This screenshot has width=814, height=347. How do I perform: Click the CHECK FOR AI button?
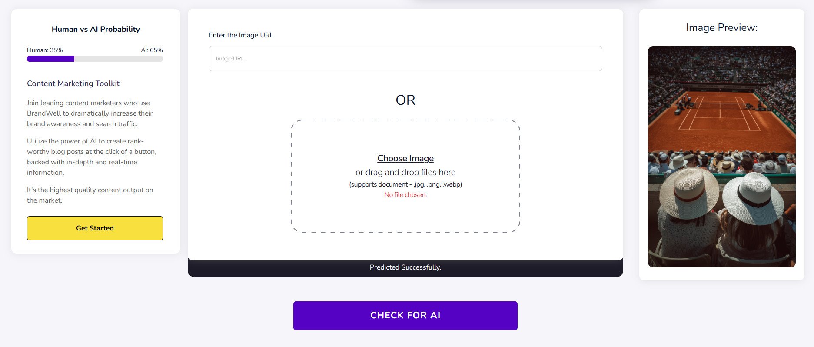coord(405,315)
